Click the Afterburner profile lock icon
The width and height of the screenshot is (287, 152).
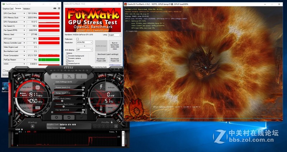[112, 122]
